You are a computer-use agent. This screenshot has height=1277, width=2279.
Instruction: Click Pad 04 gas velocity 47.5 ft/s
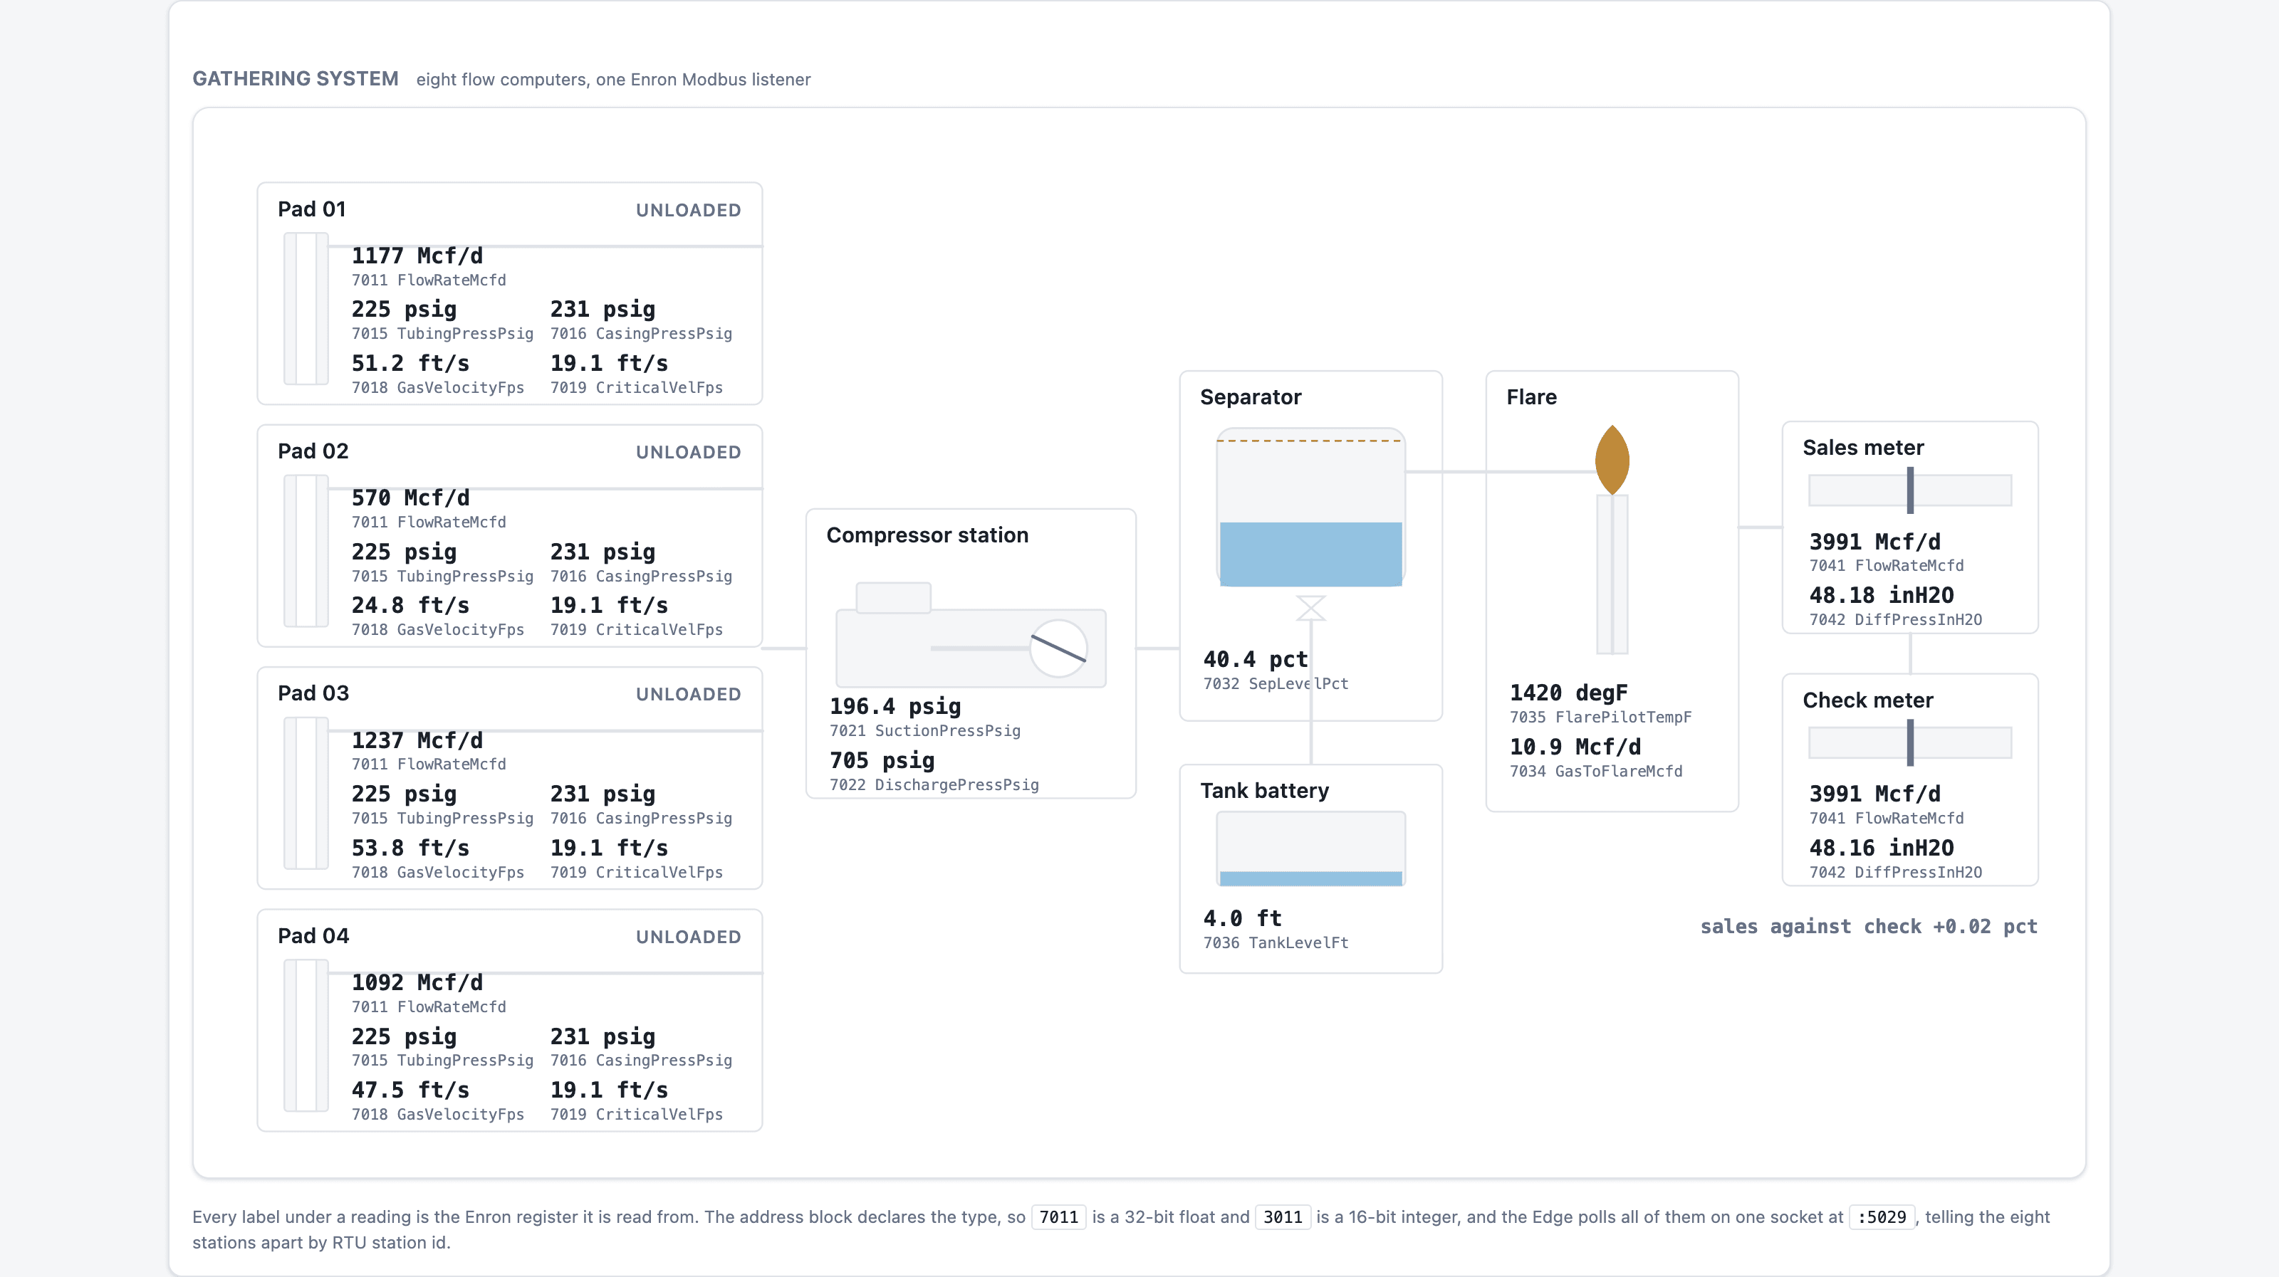[x=410, y=1091]
